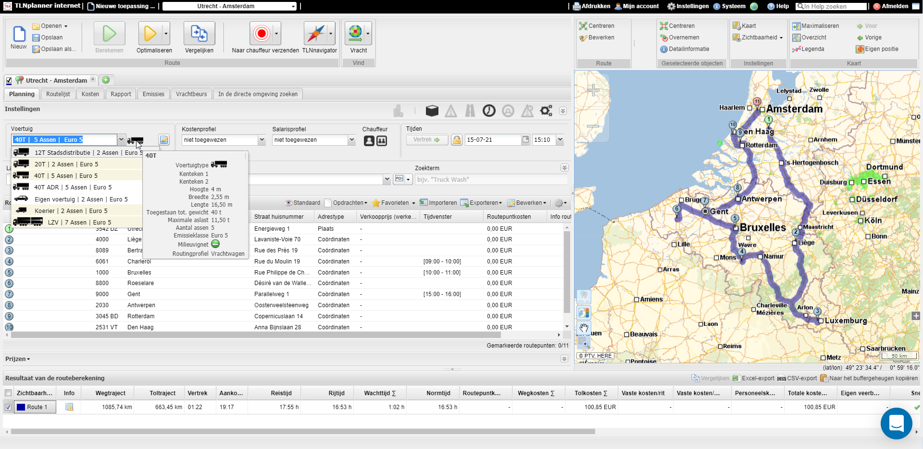The width and height of the screenshot is (923, 449).
Task: Click the Vergelijken compare icon
Action: 199,34
